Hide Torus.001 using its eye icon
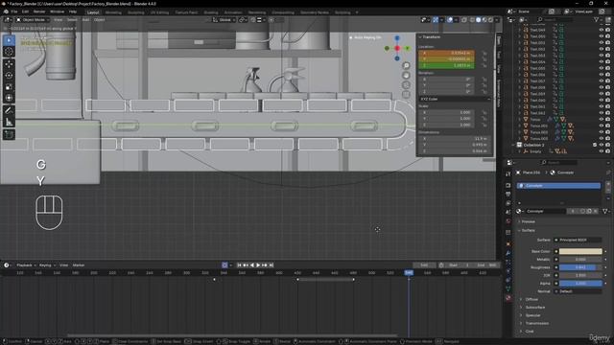614x345 pixels. (602, 126)
